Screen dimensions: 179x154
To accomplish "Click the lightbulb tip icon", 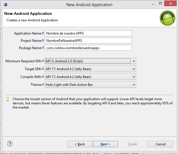I will 8,99.
